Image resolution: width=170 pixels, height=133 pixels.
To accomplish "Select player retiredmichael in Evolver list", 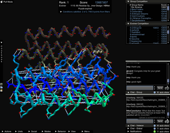I will tap(147, 34).
